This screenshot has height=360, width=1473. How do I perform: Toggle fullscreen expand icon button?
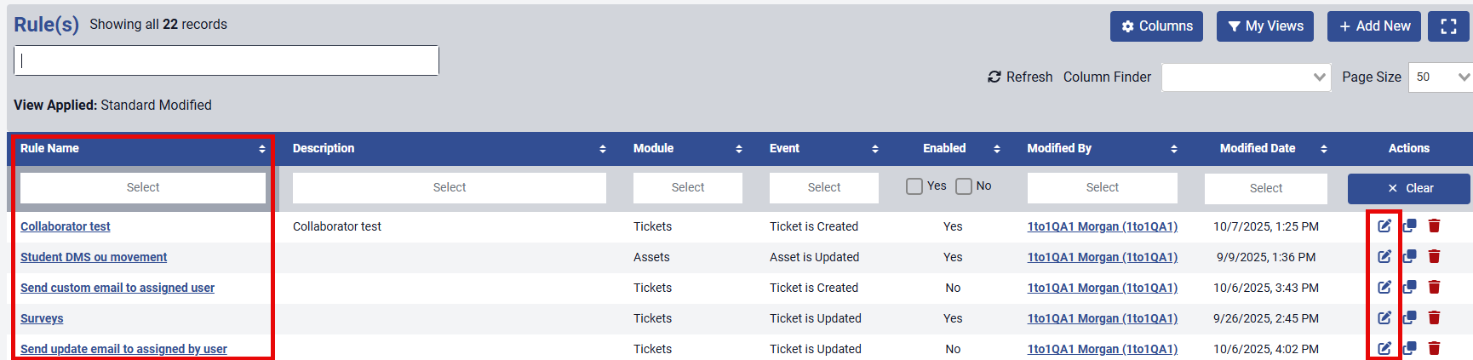point(1448,26)
